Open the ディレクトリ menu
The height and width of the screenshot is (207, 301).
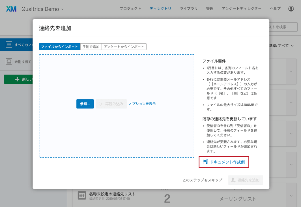coord(160,9)
